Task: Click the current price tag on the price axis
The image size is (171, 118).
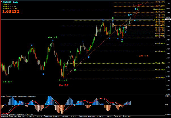Action: pos(168,19)
